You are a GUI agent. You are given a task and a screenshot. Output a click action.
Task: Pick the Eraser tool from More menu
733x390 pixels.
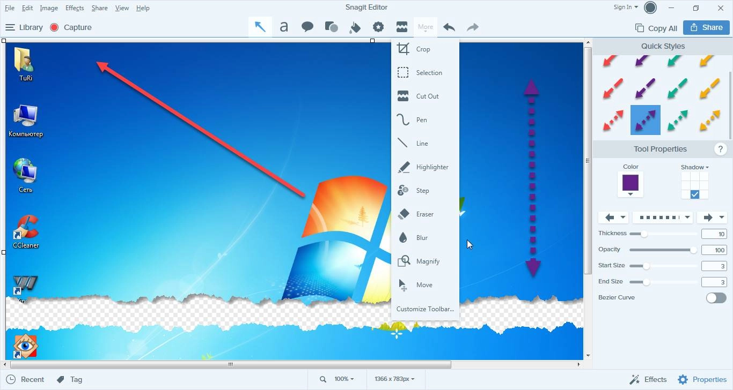(425, 214)
